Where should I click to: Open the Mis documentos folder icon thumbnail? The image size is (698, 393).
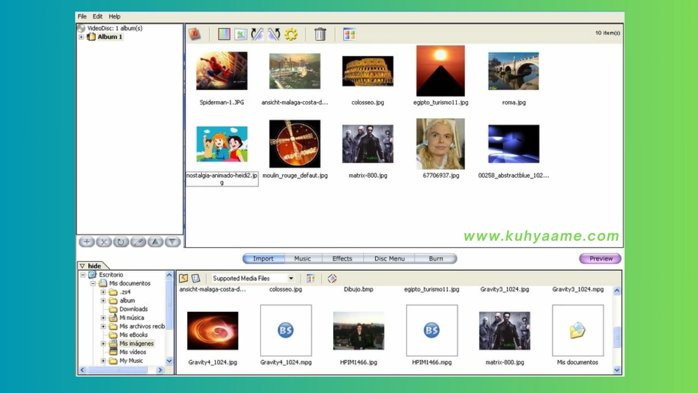pos(578,330)
